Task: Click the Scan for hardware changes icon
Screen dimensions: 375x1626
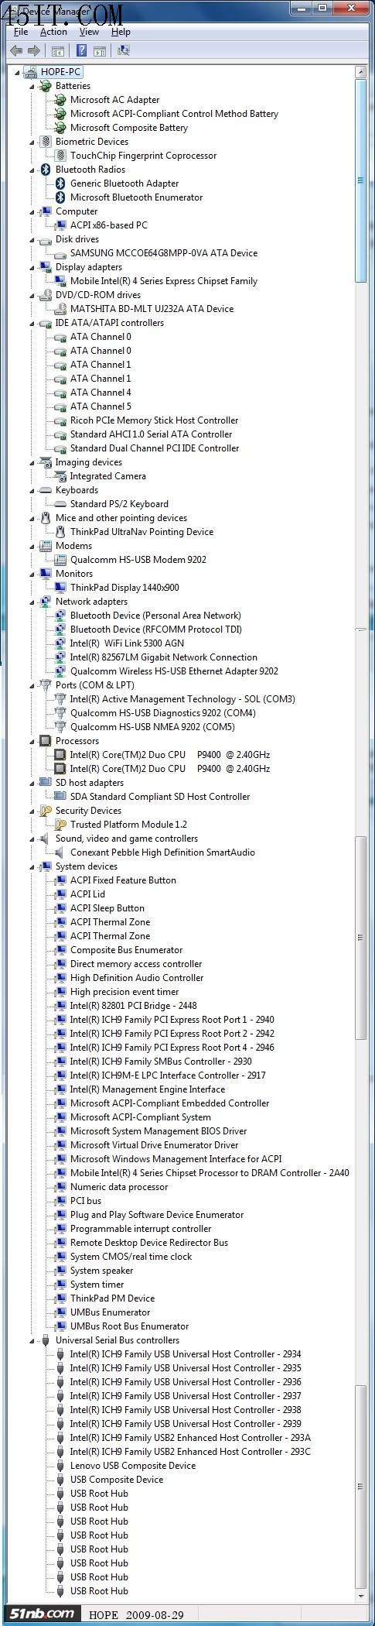Action: [x=123, y=50]
